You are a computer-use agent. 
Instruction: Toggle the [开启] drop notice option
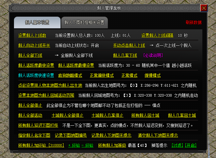click(x=191, y=145)
